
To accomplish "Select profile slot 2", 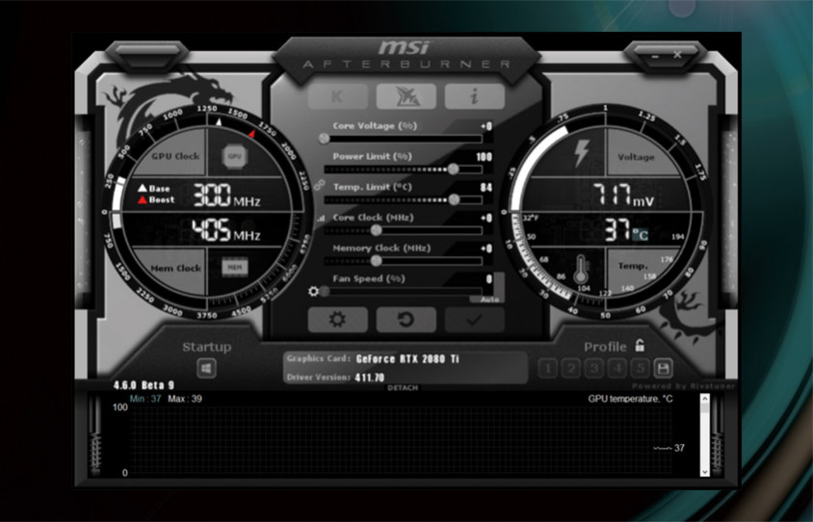I will [x=571, y=369].
